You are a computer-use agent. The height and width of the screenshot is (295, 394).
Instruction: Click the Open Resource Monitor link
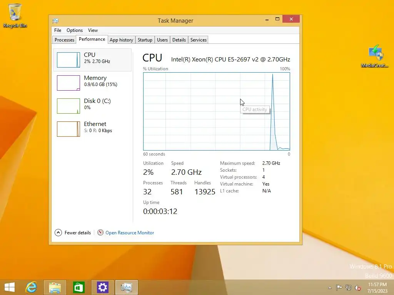130,232
